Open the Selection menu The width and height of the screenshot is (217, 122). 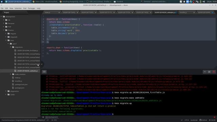18,8
